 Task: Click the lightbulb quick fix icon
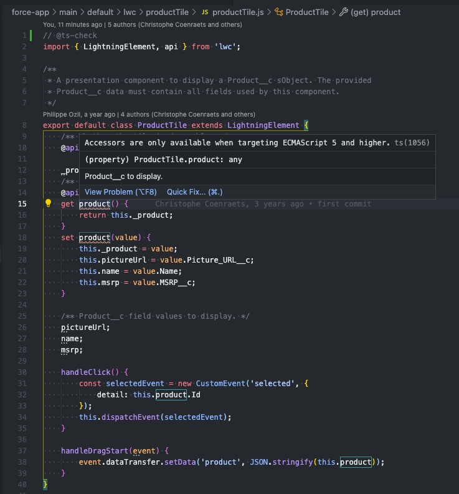pos(48,203)
